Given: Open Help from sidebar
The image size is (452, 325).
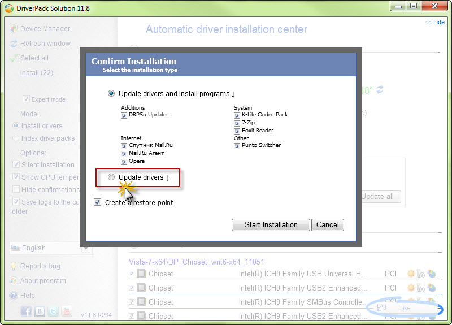Looking at the screenshot, I should tap(27, 295).
